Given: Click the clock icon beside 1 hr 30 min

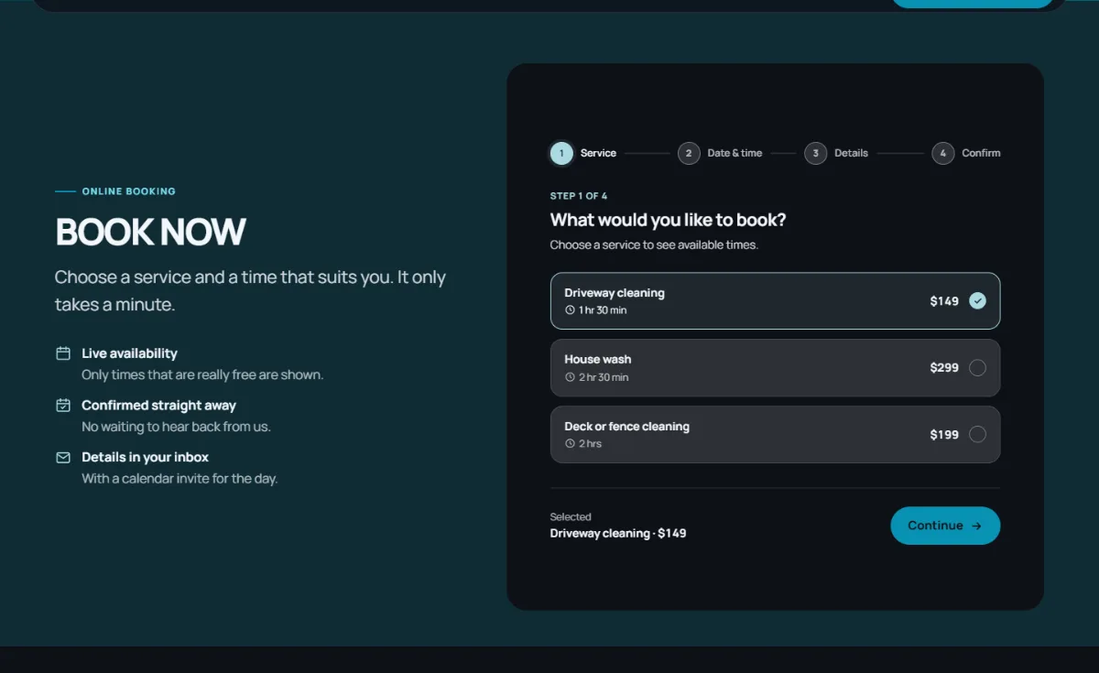Looking at the screenshot, I should [x=570, y=310].
